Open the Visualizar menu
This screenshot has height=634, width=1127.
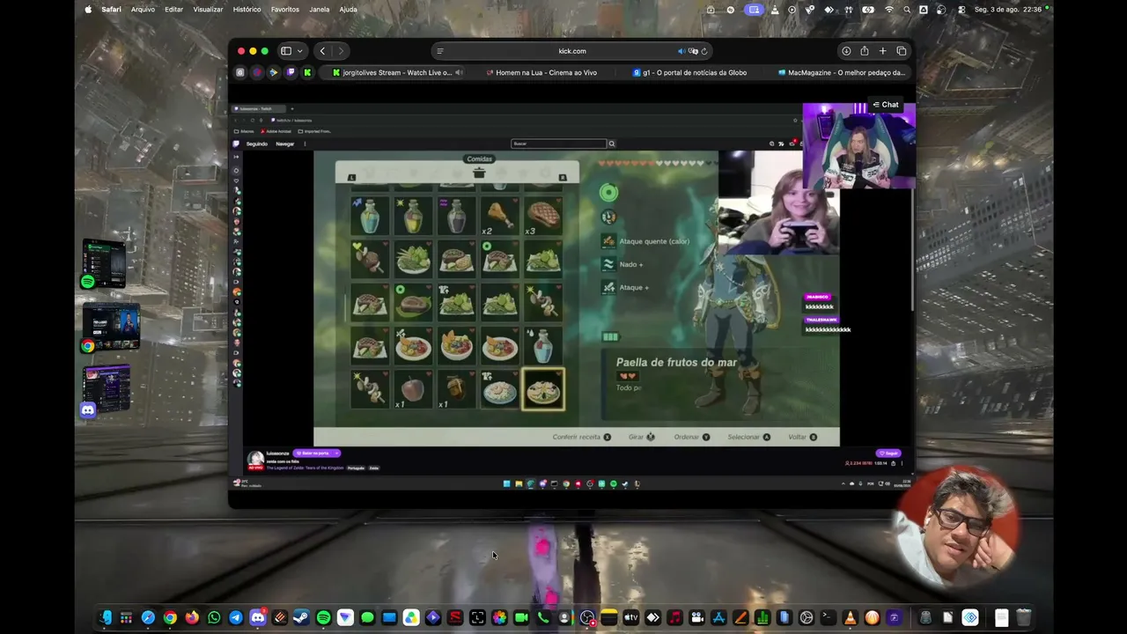click(x=208, y=10)
